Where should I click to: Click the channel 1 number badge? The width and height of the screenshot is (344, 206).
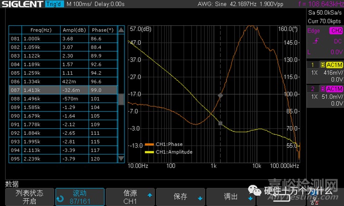pyautogui.click(x=313, y=65)
